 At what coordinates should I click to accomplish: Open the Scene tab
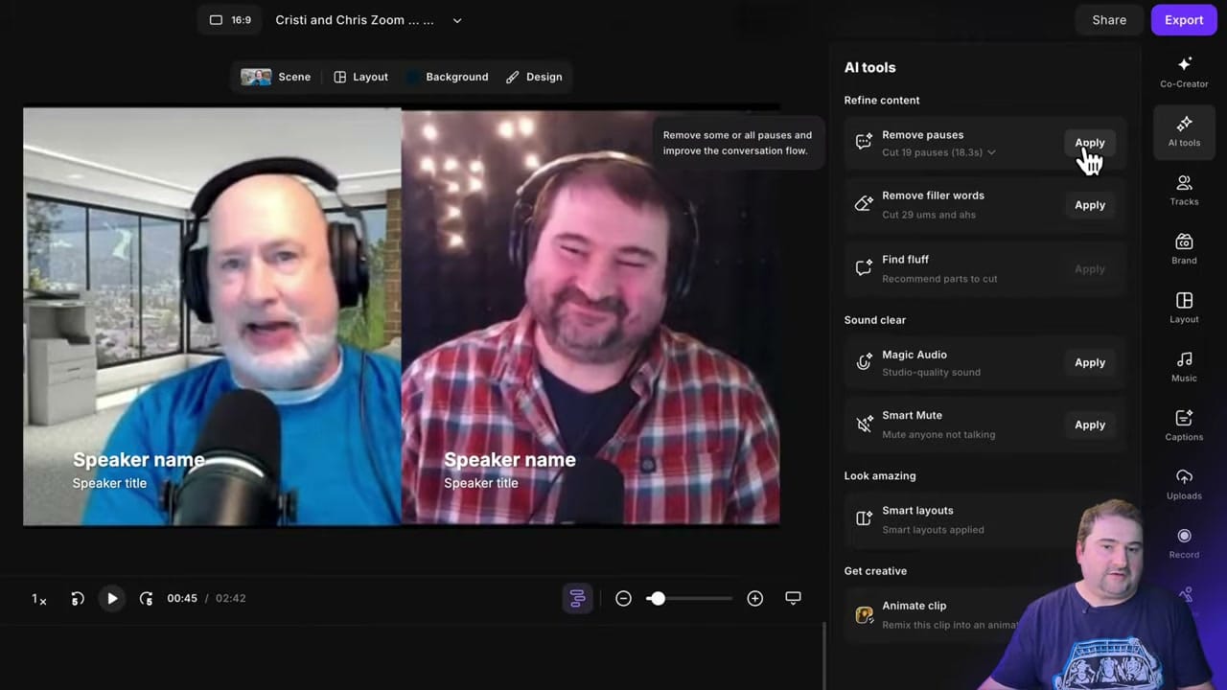[276, 77]
